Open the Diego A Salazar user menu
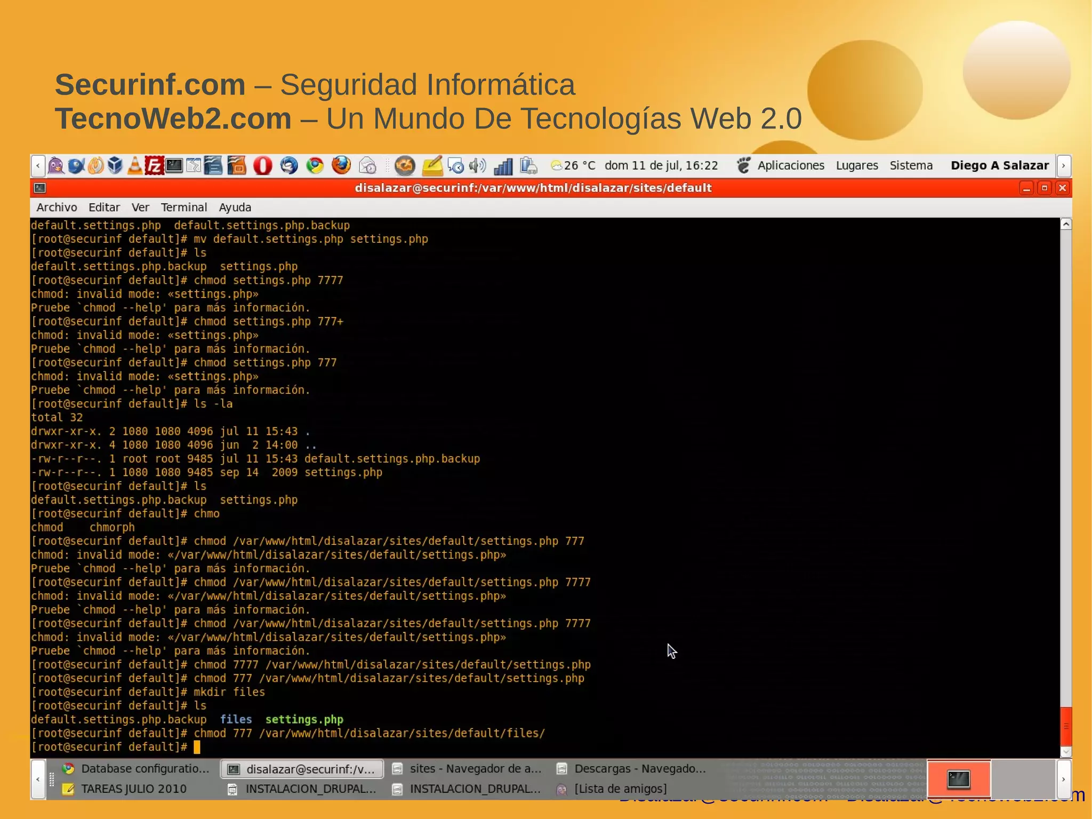1092x819 pixels. pyautogui.click(x=1000, y=165)
